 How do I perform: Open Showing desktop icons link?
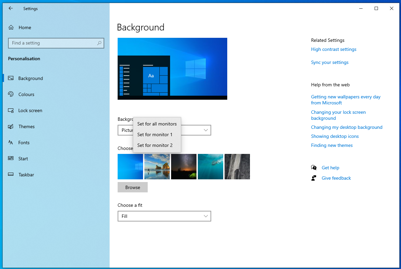(335, 136)
